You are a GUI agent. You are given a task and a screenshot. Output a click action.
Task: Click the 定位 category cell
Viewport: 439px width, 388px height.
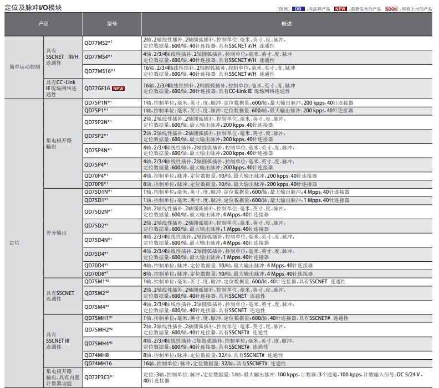(x=24, y=243)
